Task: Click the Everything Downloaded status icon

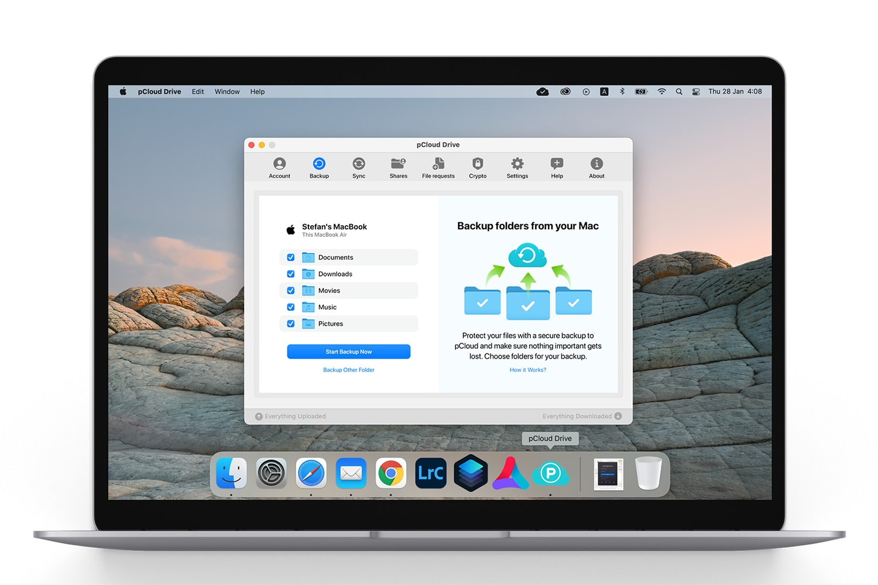Action: pos(618,416)
